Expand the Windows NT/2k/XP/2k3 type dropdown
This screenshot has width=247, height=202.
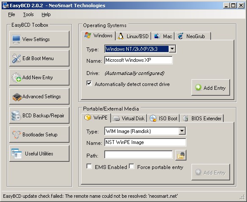click(172, 49)
